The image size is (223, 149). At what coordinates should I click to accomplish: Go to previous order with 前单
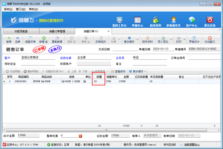click(x=9, y=40)
